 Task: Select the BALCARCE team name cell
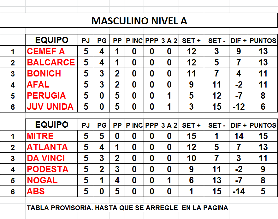point(51,62)
